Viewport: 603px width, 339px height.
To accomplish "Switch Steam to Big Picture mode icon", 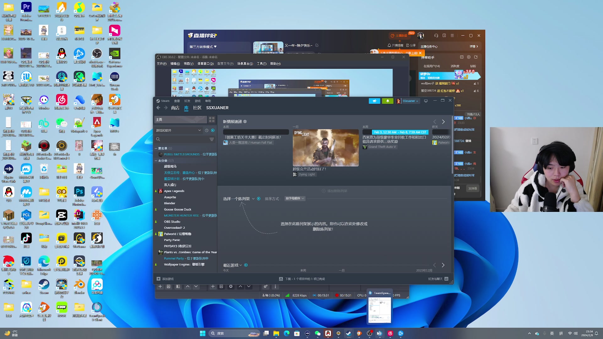I will pos(426,101).
